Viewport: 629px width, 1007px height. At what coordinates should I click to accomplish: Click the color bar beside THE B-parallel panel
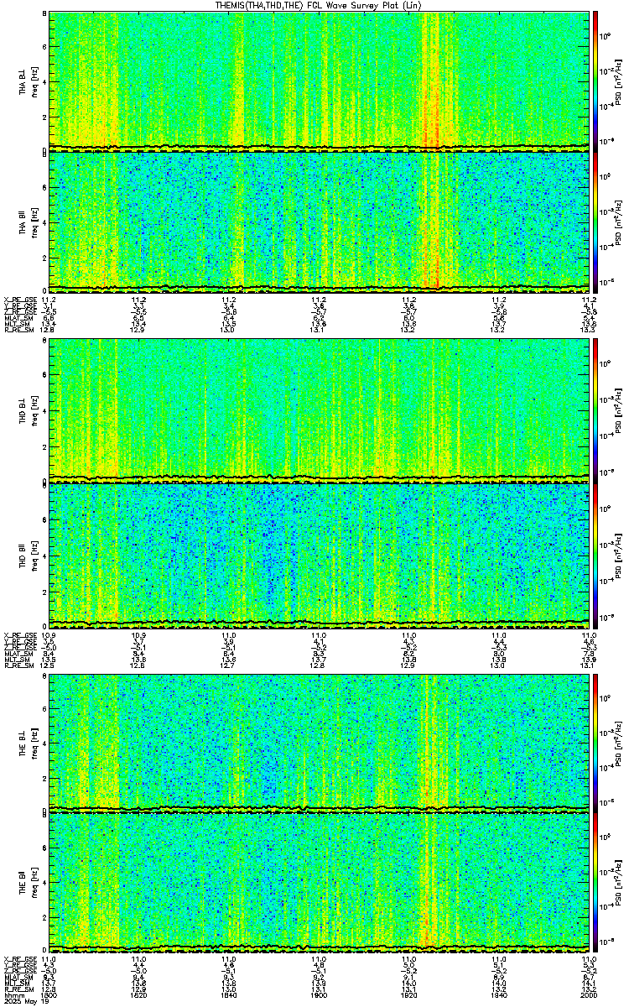click(x=595, y=883)
